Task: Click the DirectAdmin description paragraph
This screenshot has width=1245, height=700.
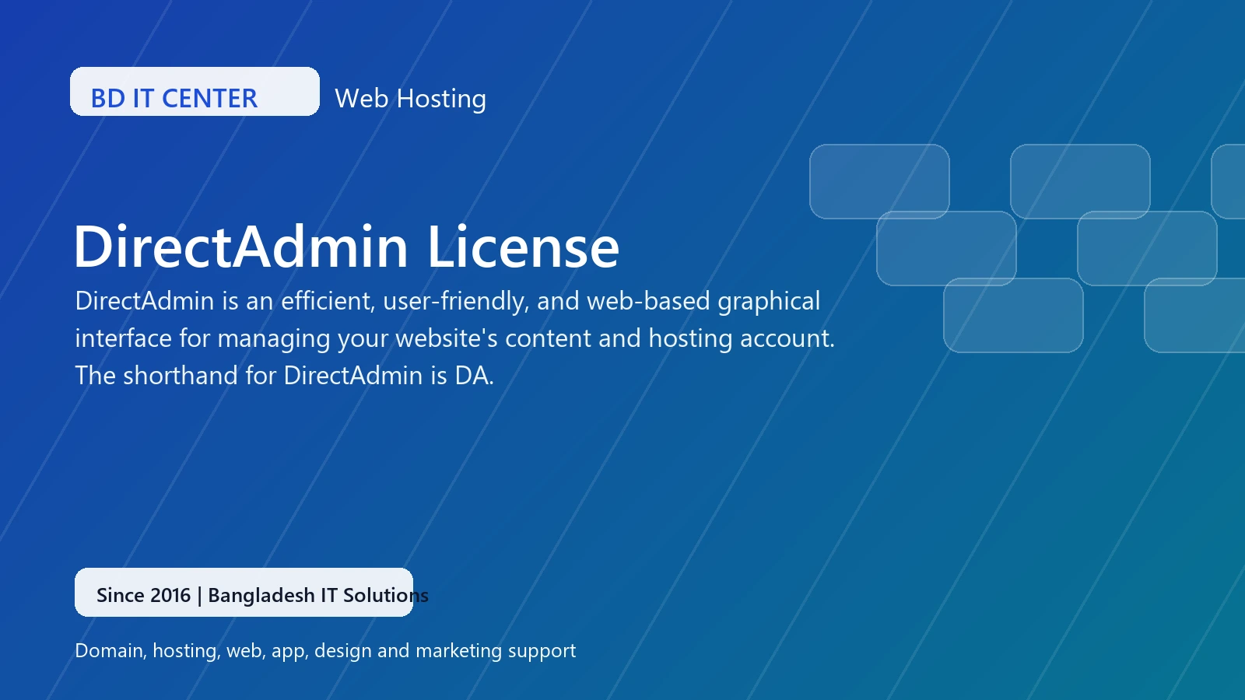Action: pyautogui.click(x=454, y=338)
